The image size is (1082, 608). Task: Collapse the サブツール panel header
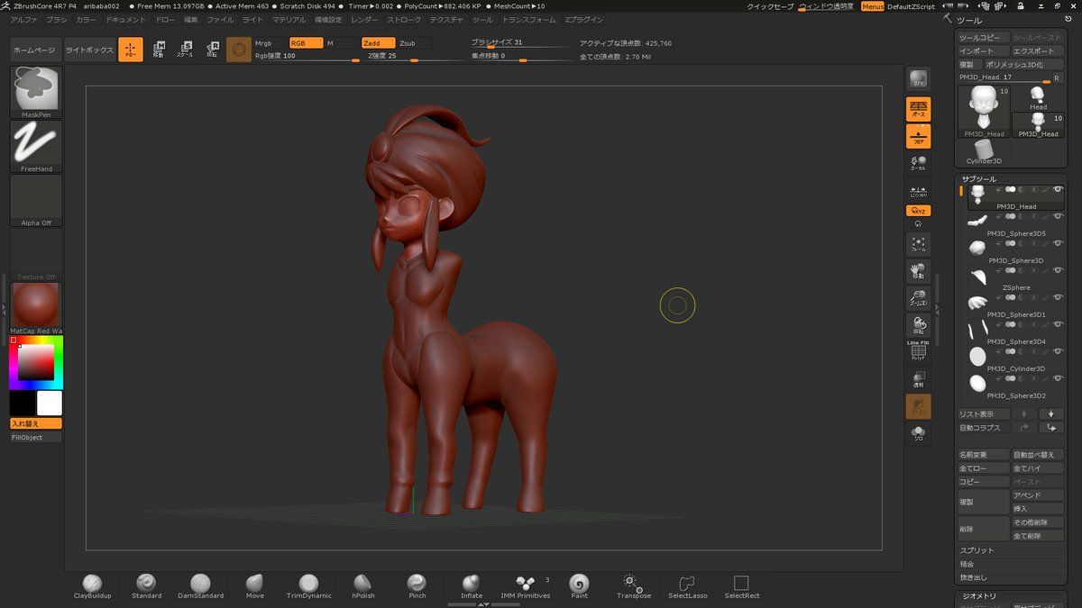[978, 179]
